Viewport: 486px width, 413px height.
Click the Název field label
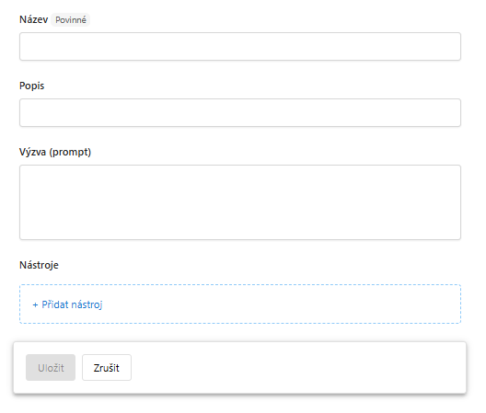point(34,19)
